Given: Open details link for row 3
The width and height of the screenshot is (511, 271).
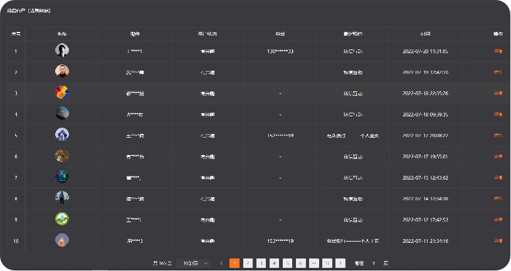Looking at the screenshot, I should pos(498,93).
